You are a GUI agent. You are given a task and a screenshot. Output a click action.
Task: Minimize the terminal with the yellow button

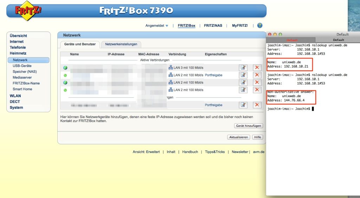(275, 34)
